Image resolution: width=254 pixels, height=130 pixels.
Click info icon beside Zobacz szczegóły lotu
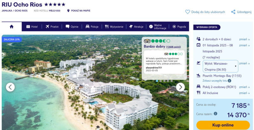tap(229, 81)
